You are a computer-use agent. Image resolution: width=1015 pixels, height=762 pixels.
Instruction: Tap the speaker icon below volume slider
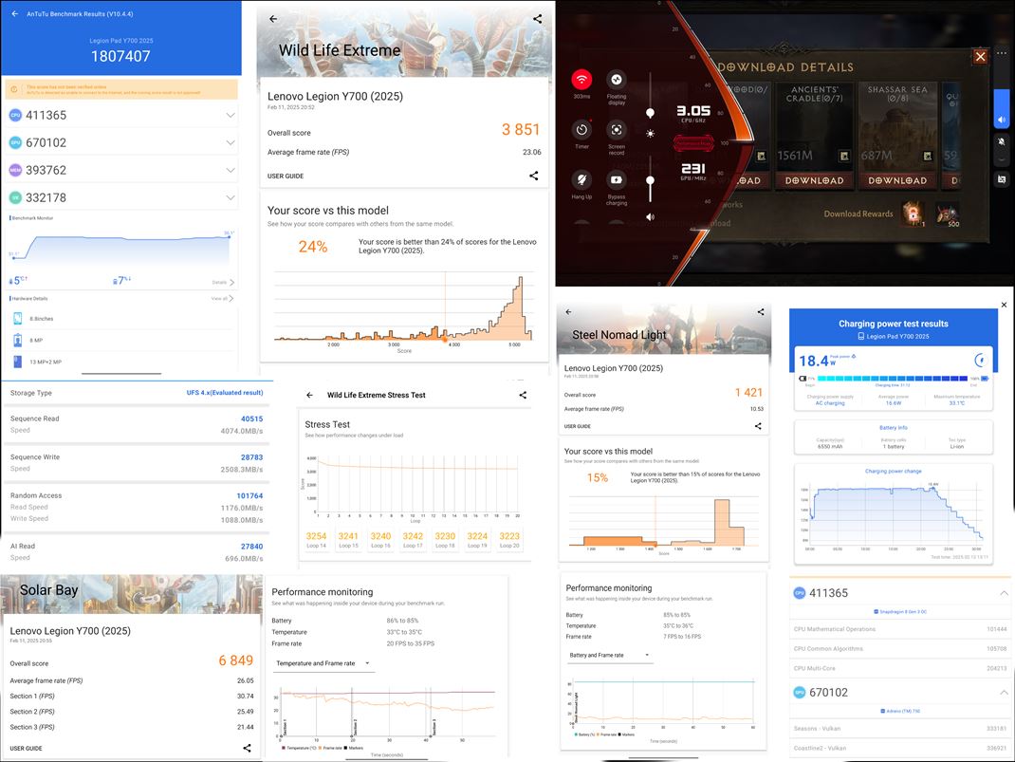click(x=650, y=217)
